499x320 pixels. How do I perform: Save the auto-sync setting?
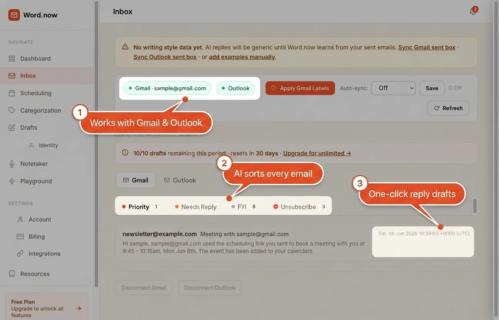click(x=432, y=88)
